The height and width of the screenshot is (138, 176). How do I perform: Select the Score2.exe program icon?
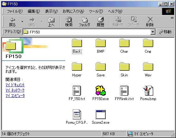pyautogui.click(x=101, y=114)
